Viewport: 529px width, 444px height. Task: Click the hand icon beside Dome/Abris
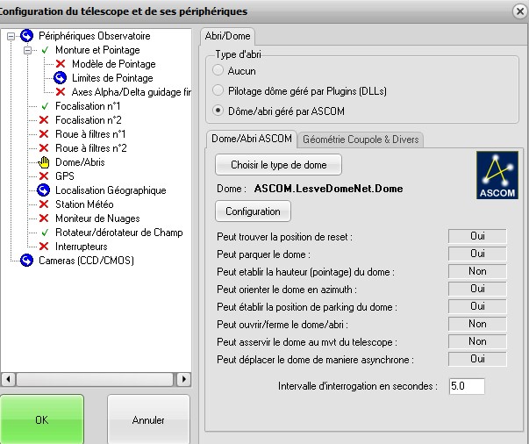[44, 162]
